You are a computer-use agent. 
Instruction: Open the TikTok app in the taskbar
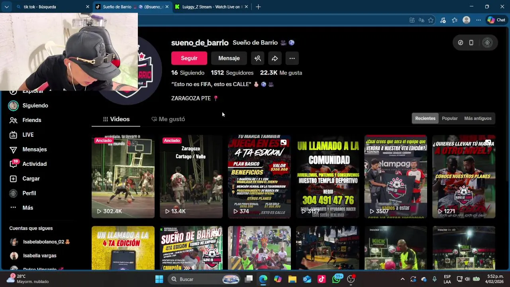click(x=322, y=279)
